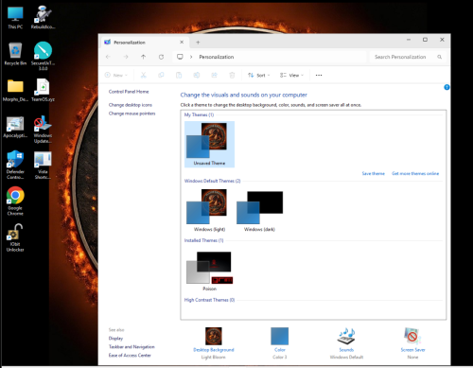The height and width of the screenshot is (368, 473).
Task: Click the refresh icon in navigation bar
Action: (161, 57)
